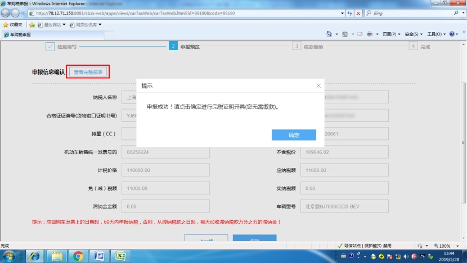Screen dimensions: 467x263
Task: Open Excel in taskbar
Action: coord(120,256)
